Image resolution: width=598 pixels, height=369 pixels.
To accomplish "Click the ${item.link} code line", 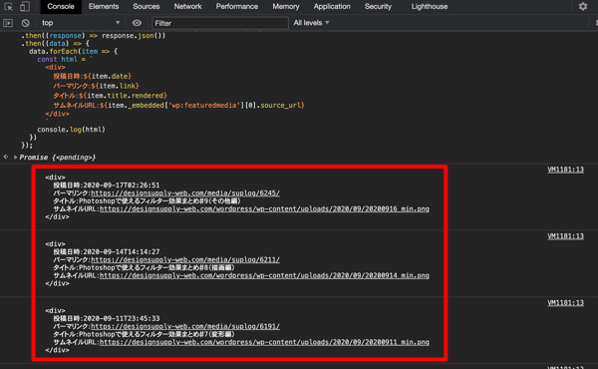I will click(x=96, y=86).
